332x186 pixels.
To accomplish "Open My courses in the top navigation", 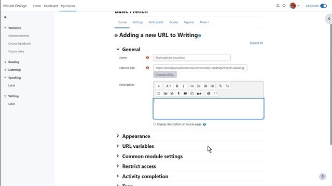I will tap(68, 6).
